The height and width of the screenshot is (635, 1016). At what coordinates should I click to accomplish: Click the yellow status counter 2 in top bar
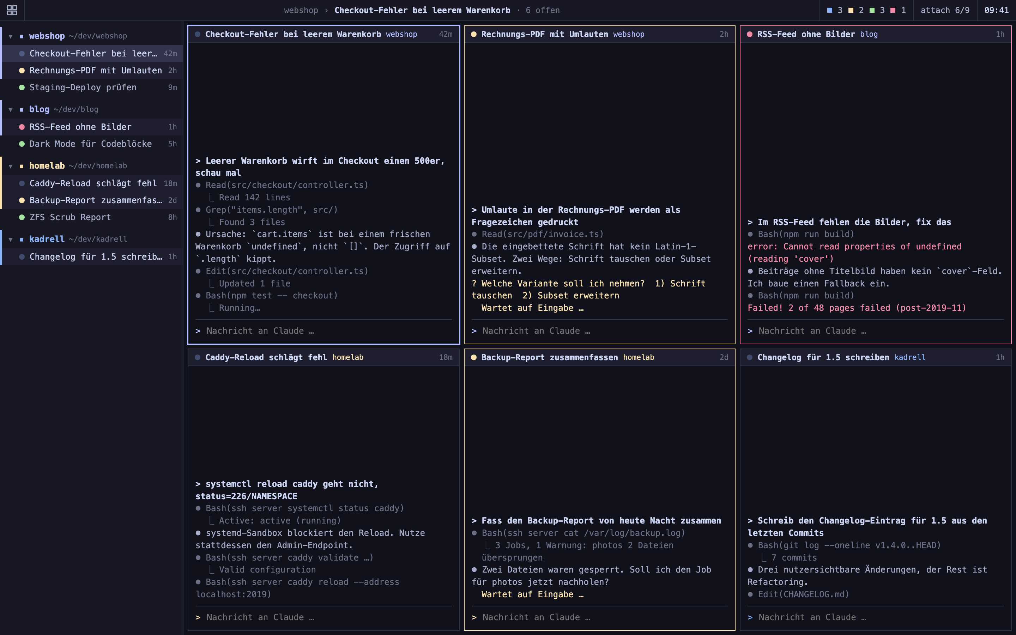pos(856,10)
